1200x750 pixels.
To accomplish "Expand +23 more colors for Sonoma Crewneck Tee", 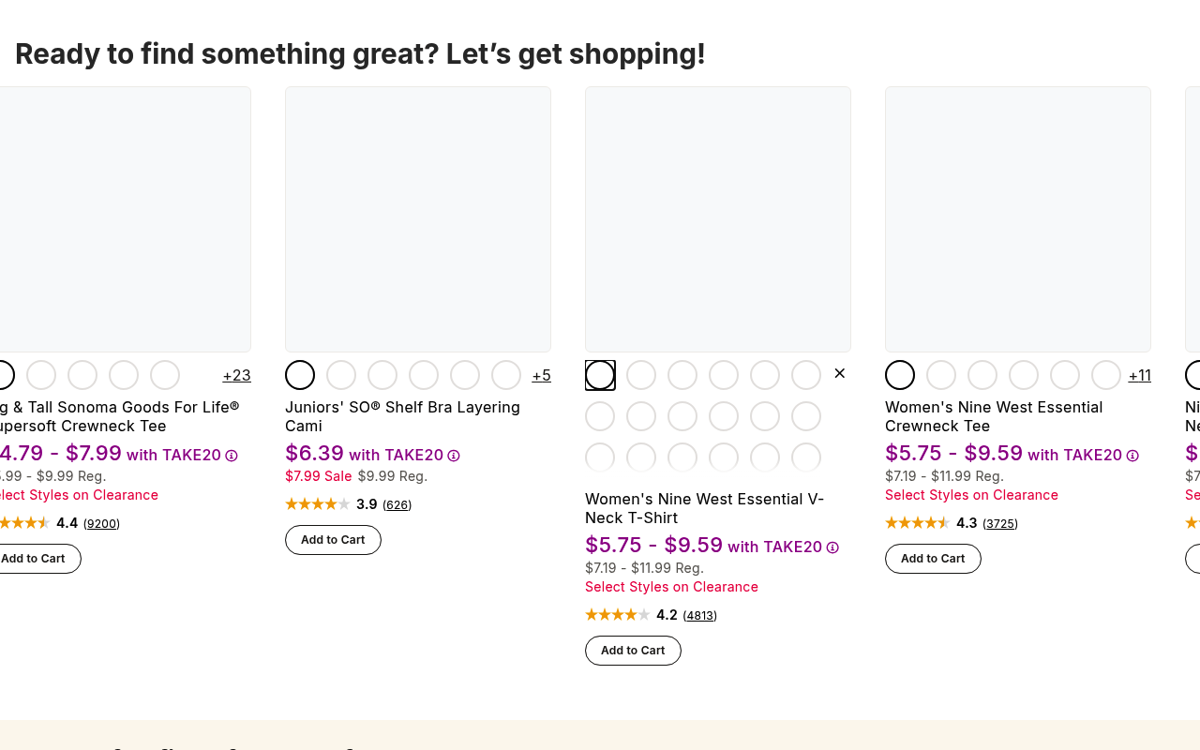I will (236, 375).
